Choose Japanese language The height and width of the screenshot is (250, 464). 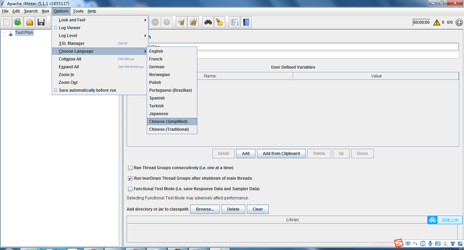tap(172, 114)
